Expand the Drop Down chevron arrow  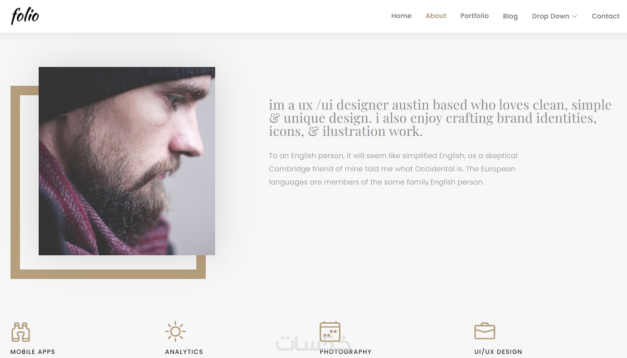coord(575,16)
